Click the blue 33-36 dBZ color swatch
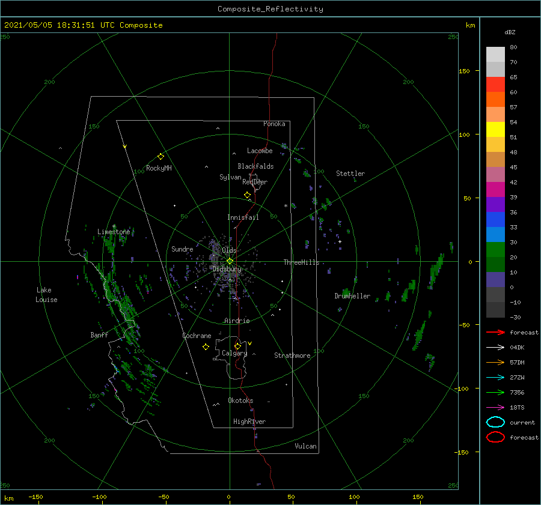This screenshot has width=541, height=505. pos(495,220)
